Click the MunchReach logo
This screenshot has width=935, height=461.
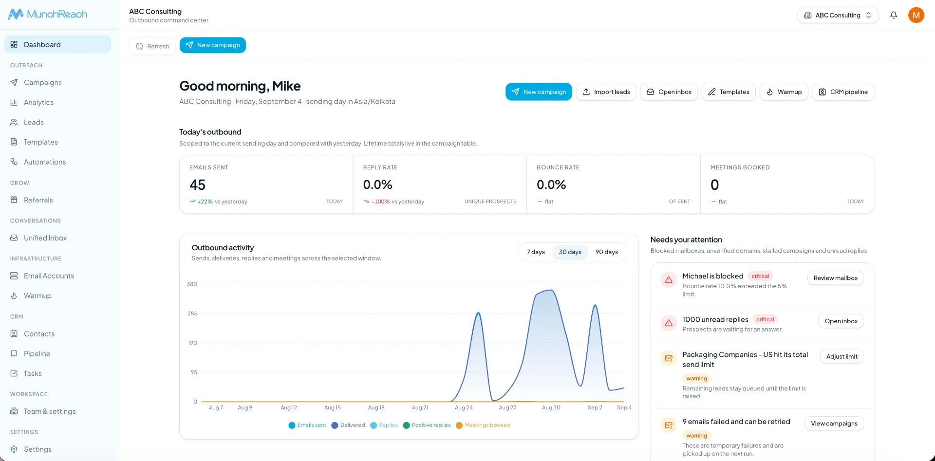coord(48,14)
